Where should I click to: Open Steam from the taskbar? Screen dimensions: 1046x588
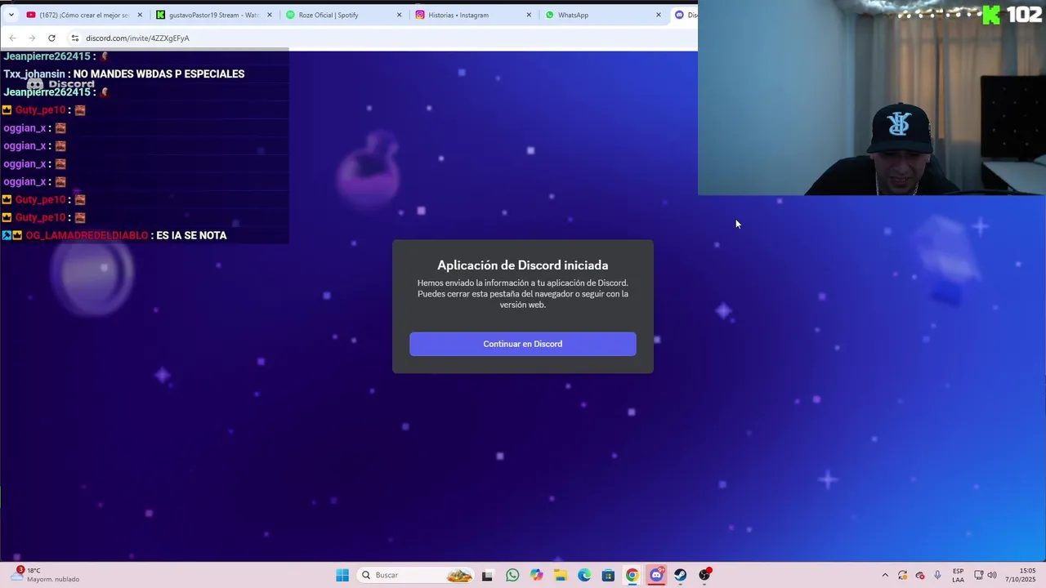coord(680,575)
